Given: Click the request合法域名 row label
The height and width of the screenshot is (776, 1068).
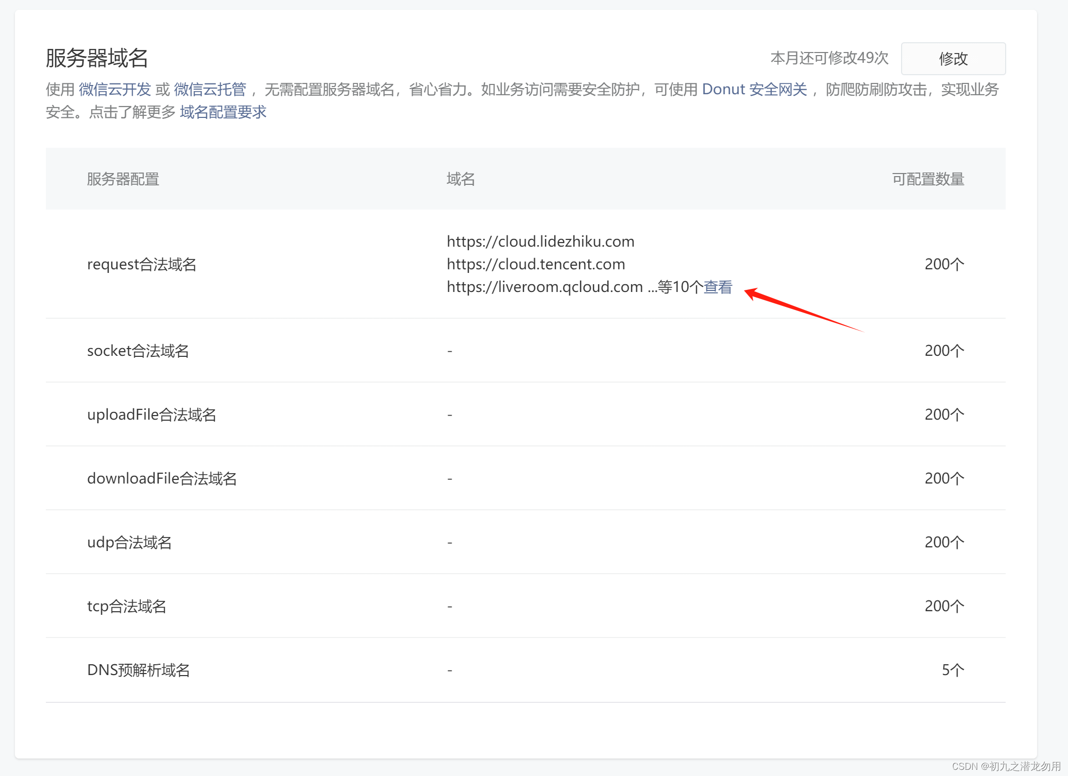Looking at the screenshot, I should [142, 264].
